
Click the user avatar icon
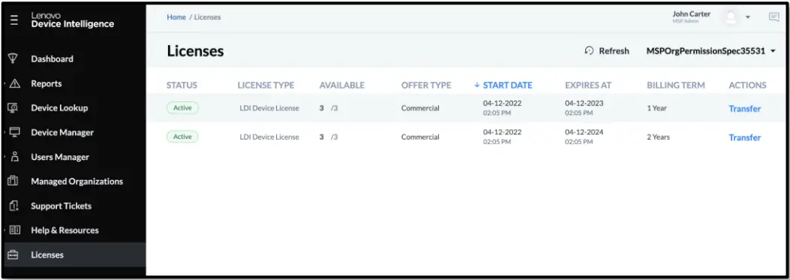(730, 17)
